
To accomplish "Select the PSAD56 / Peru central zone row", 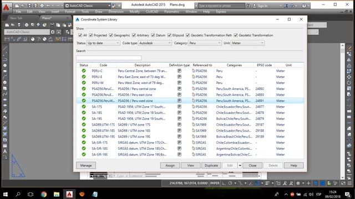I will (x=190, y=88).
